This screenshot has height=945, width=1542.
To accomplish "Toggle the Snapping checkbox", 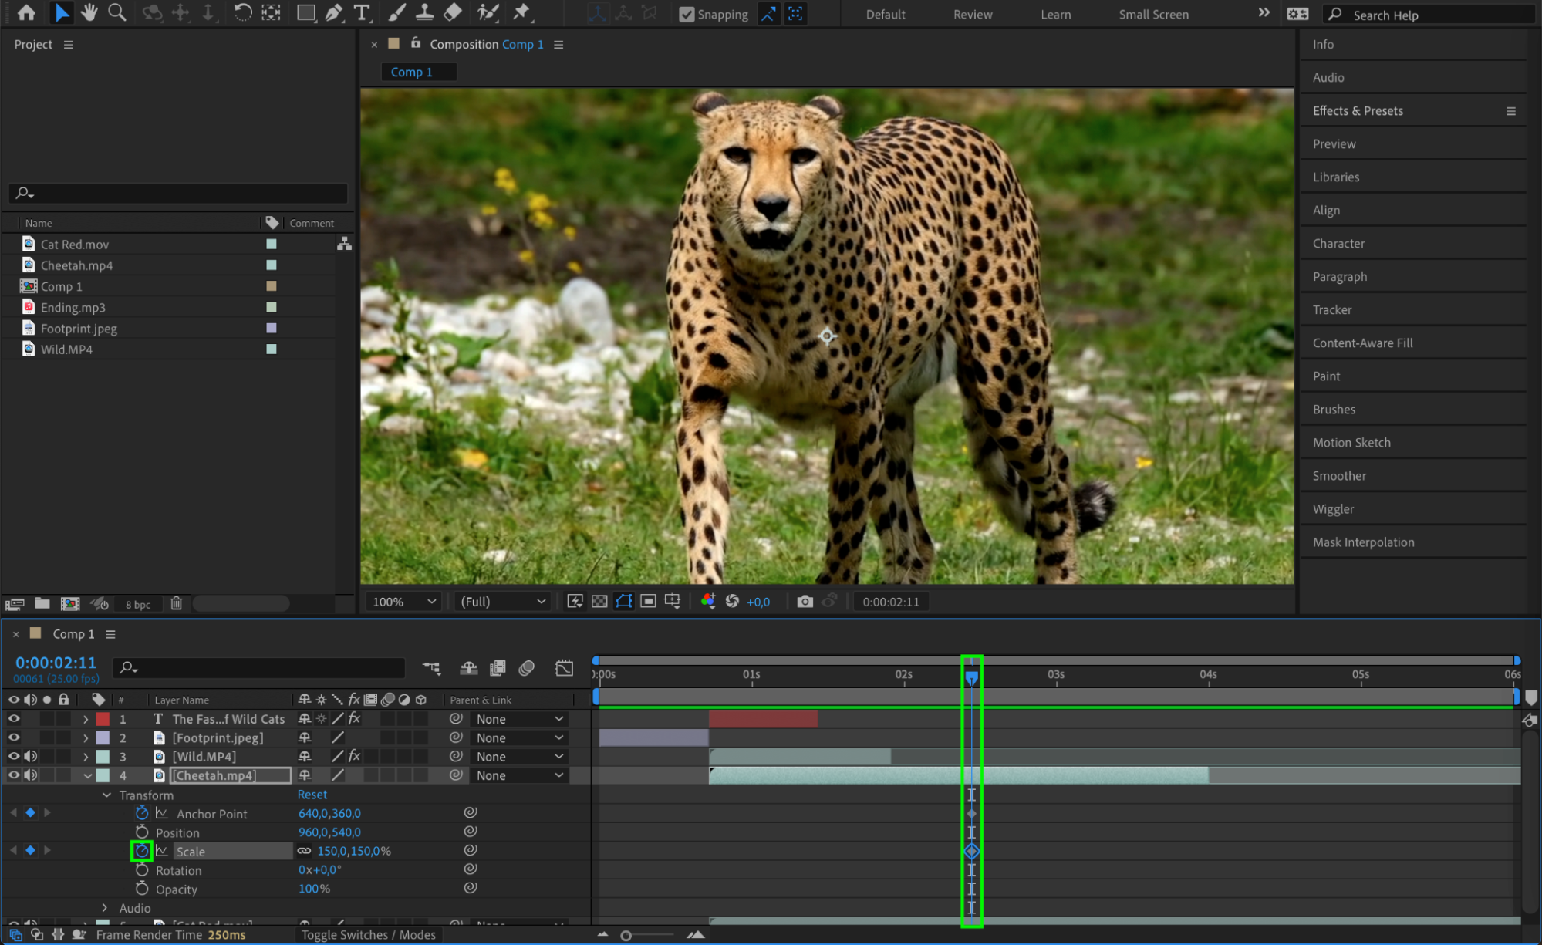I will (686, 14).
